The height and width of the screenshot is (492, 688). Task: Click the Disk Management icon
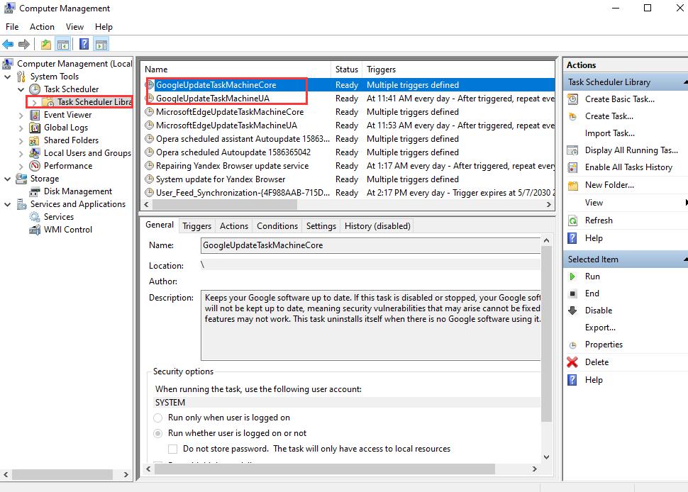coord(35,191)
